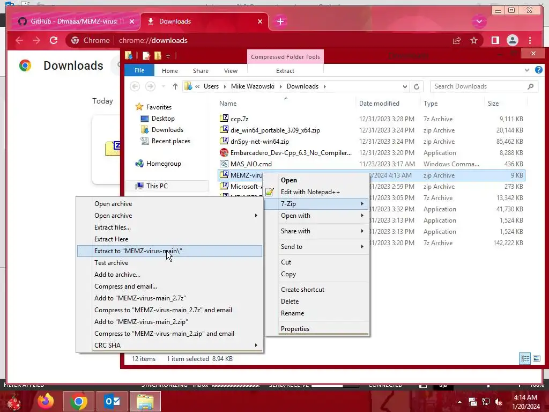Click the Chrome forward arrow button
The image size is (549, 412).
coord(36,41)
